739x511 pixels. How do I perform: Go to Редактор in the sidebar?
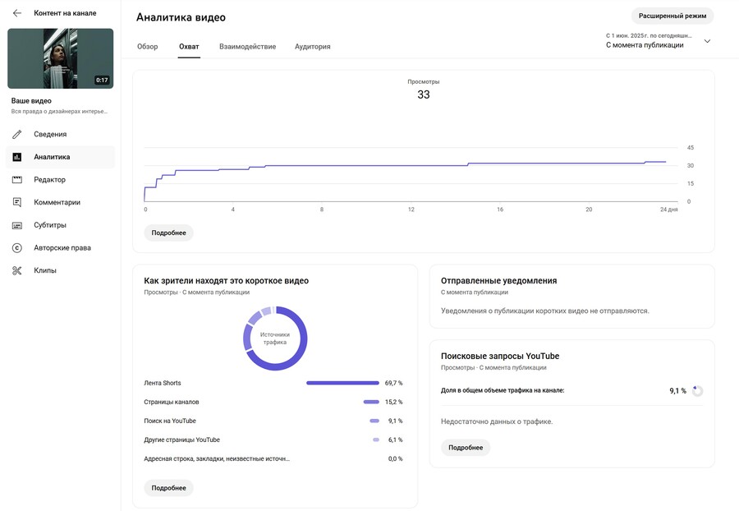click(60, 180)
